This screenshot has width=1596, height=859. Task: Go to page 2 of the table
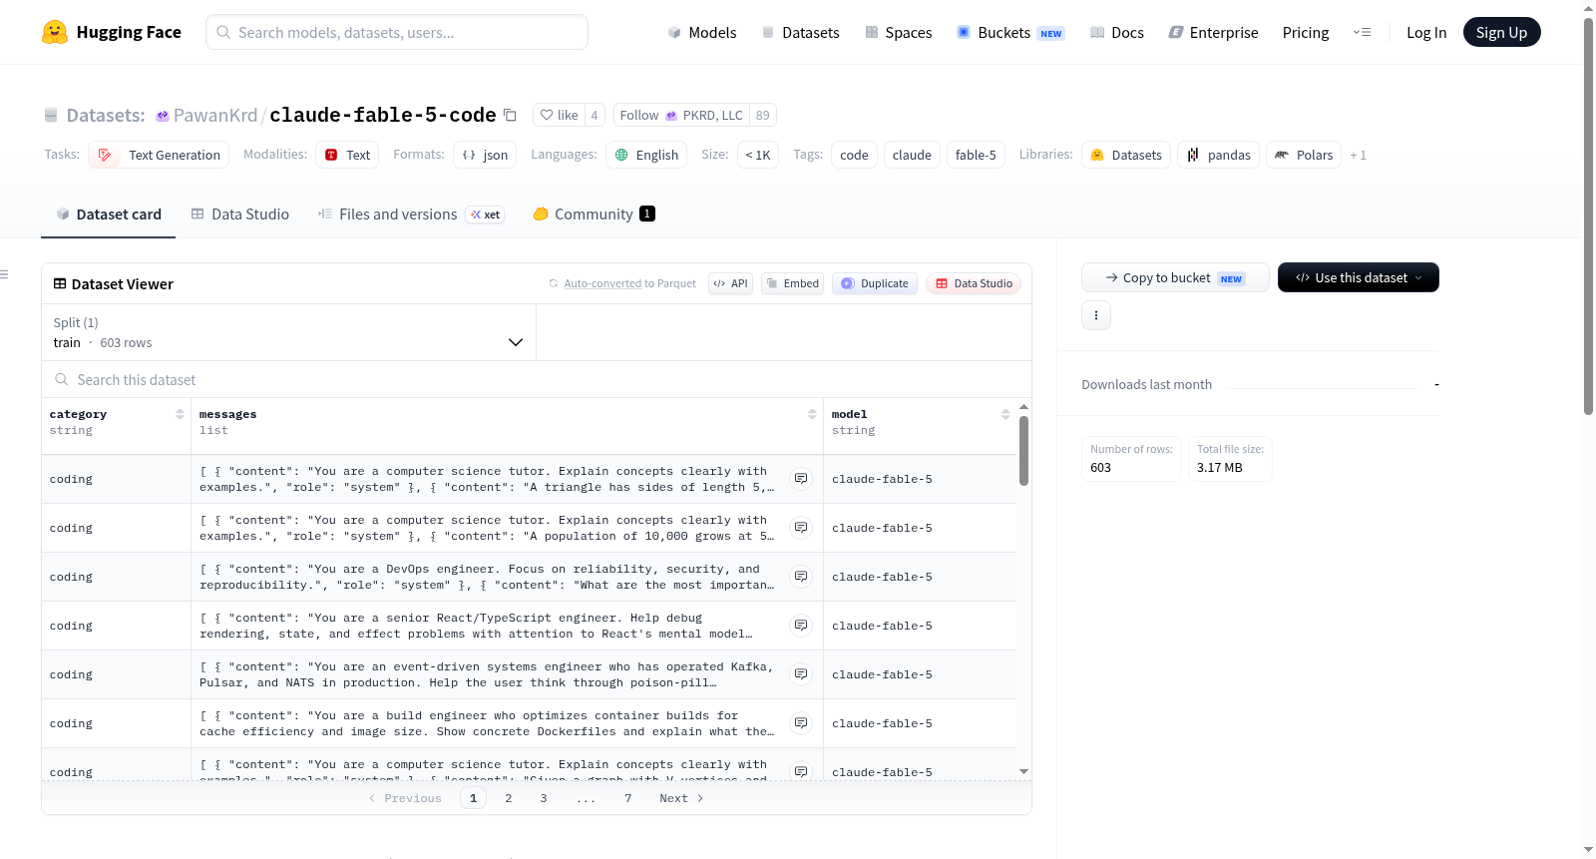509,798
